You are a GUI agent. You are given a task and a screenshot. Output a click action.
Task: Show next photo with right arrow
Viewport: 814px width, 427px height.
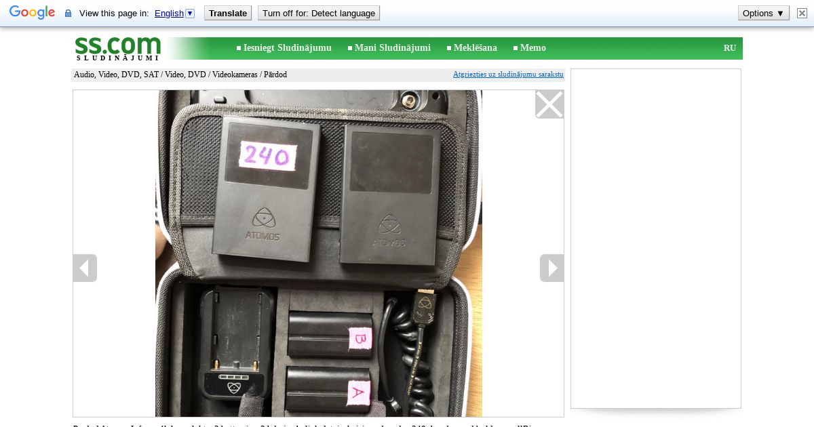point(551,268)
